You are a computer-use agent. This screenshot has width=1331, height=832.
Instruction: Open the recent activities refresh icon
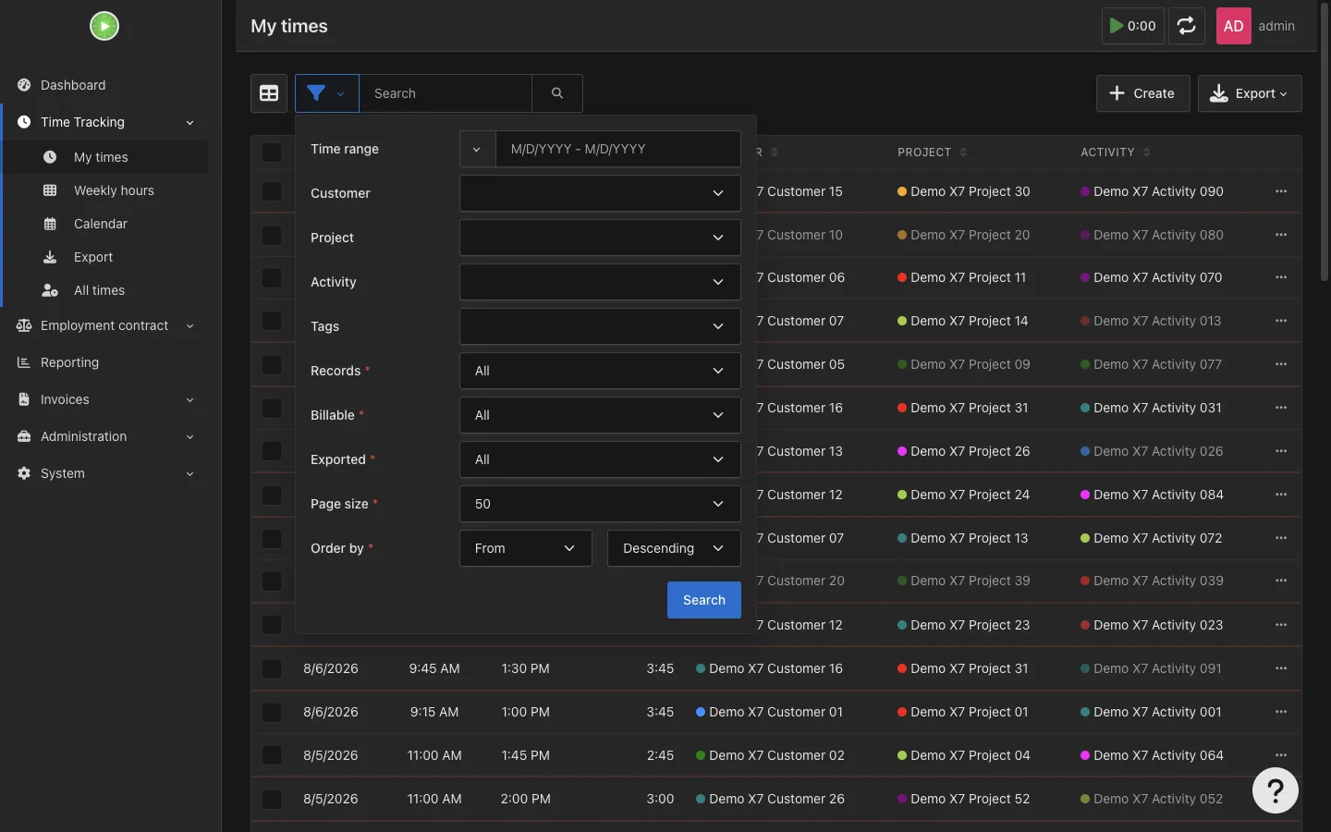pos(1187,26)
